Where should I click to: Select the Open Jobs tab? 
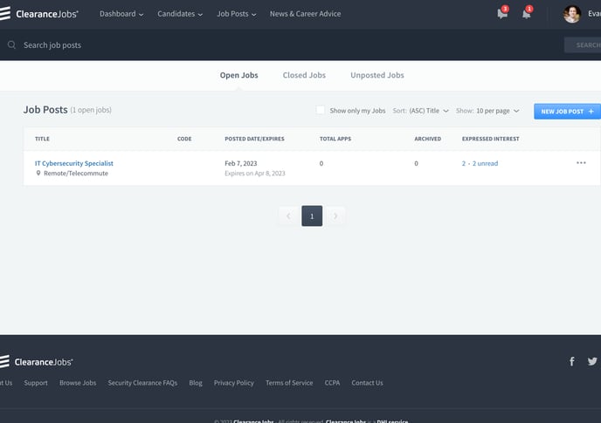click(238, 75)
